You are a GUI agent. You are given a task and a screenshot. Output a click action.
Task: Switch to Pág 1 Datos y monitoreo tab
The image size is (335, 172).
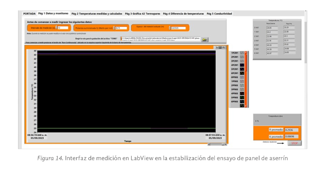(53, 14)
